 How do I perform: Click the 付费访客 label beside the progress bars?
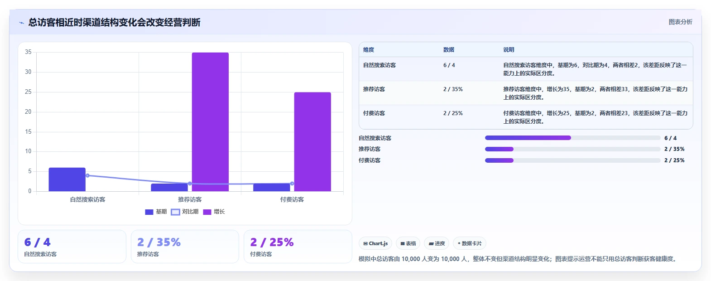click(370, 160)
